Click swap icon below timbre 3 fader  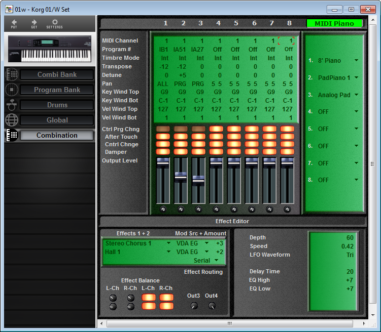pos(198,209)
